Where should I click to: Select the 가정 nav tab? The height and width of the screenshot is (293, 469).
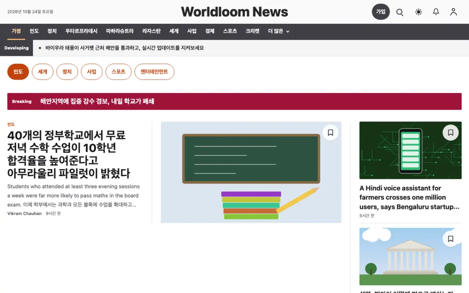[x=16, y=31]
